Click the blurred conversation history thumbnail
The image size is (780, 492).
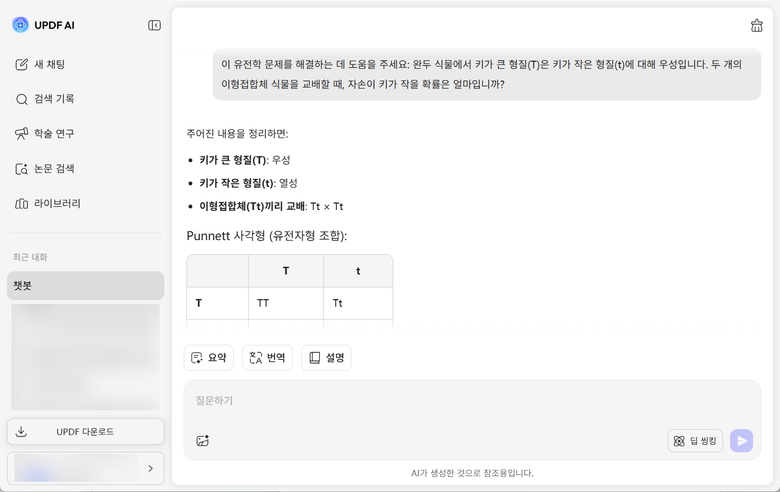[85, 357]
